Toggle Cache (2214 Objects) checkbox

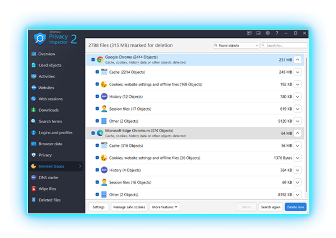(x=97, y=72)
